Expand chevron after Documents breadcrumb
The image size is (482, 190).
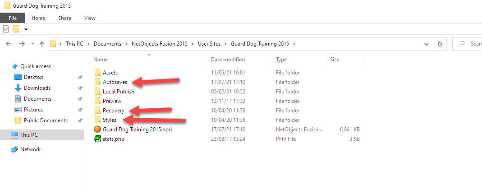(x=126, y=44)
